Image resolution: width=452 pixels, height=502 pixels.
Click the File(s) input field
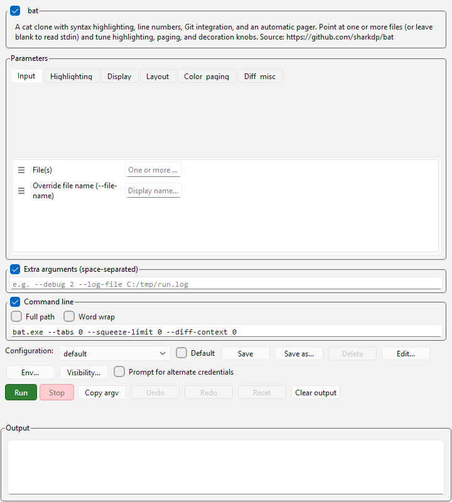pos(153,169)
